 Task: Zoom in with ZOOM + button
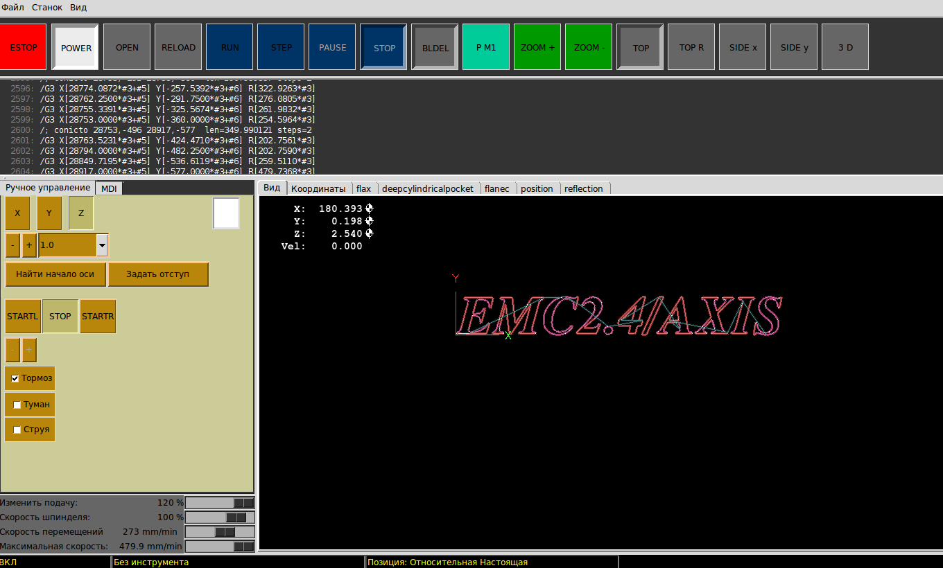click(537, 47)
